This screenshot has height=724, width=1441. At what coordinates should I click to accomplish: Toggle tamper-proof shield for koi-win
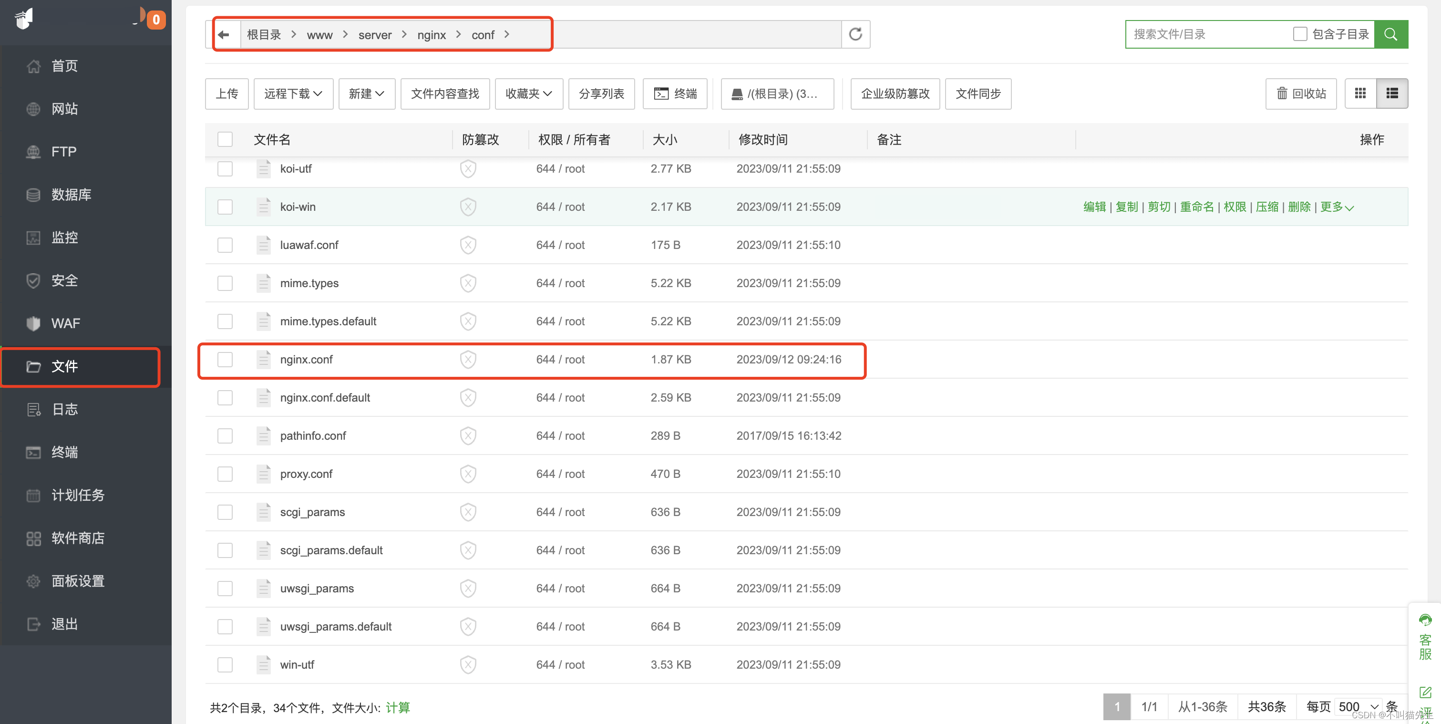click(x=468, y=207)
